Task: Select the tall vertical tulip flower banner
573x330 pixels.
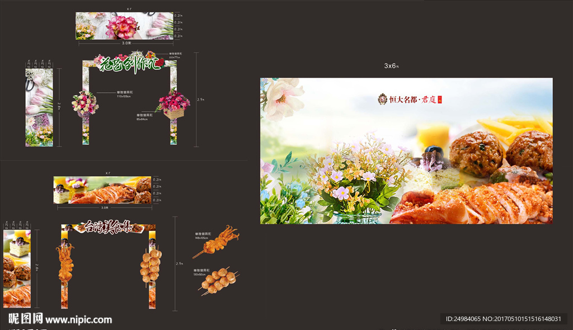Action: [x=39, y=107]
